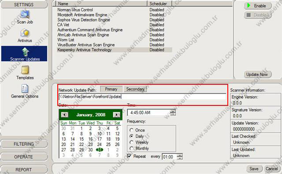Viewport: 282px width, 174px height.
Task: Go to next month in calendar
Action: click(116, 115)
